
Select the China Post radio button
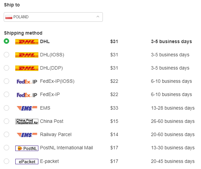[x=6, y=121]
